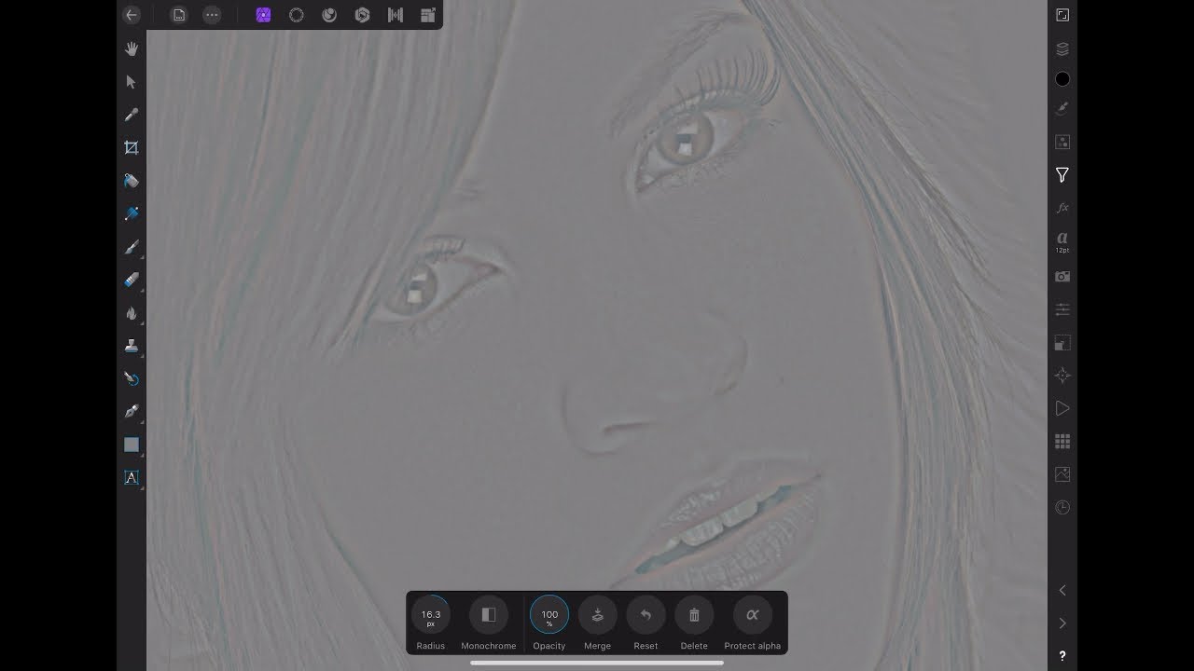Go back with the arrow in the top bar
This screenshot has height=671, width=1194.
pyautogui.click(x=132, y=15)
